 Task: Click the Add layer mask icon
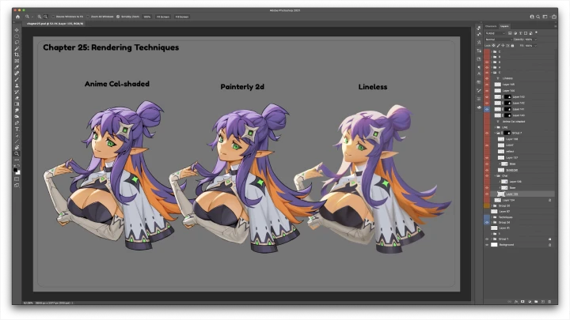[x=522, y=302]
